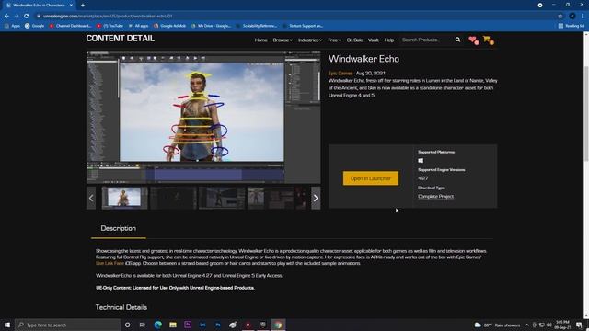This screenshot has width=589, height=331.
Task: Open the On Sale page
Action: tap(354, 40)
